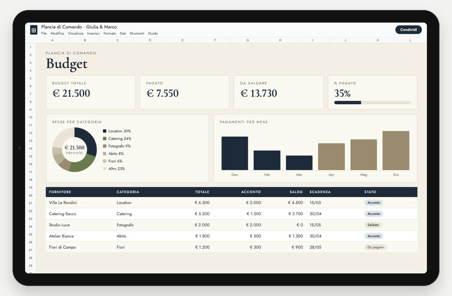Viewport: 452px width, 296px height.
Task: Click the Fornitore column header
Action: point(60,192)
